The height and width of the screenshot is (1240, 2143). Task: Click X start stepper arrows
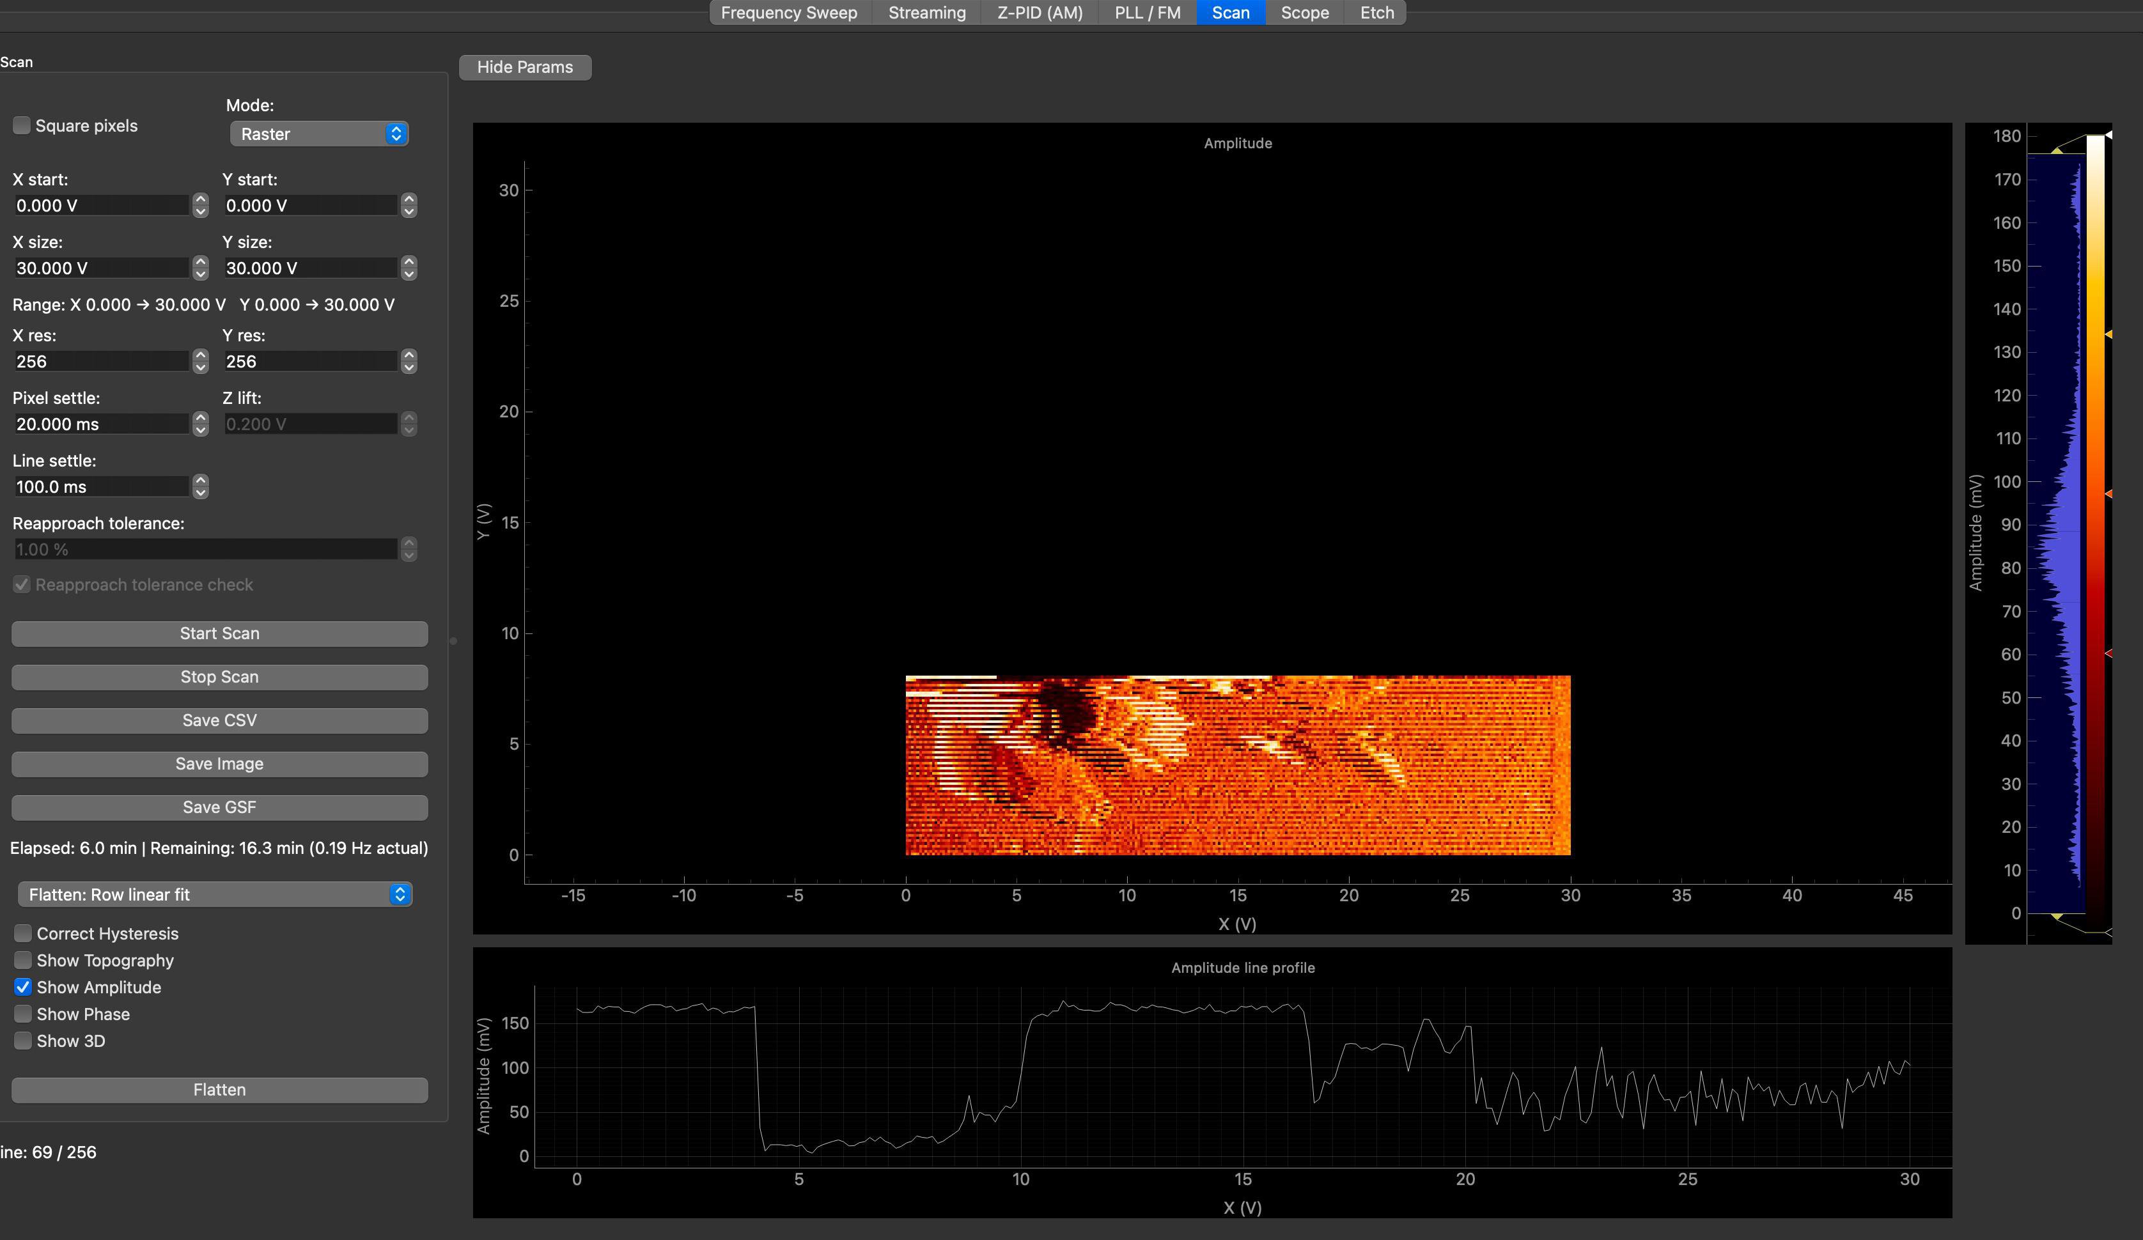click(201, 205)
